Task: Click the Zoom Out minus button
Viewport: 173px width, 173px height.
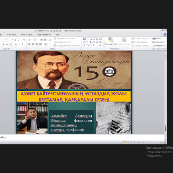Action: coord(142,142)
